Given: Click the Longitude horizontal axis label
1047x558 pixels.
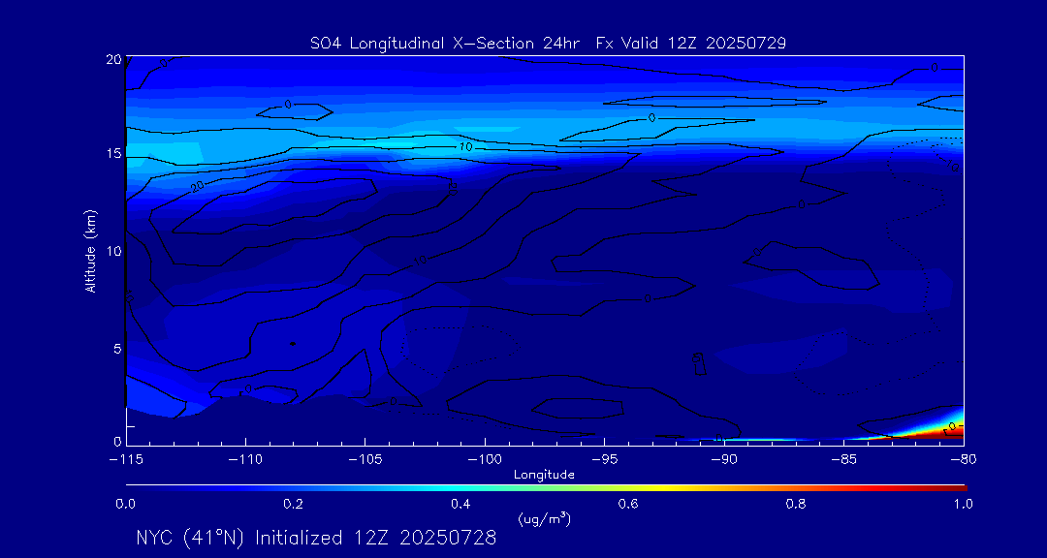Looking at the screenshot, I should point(544,475).
